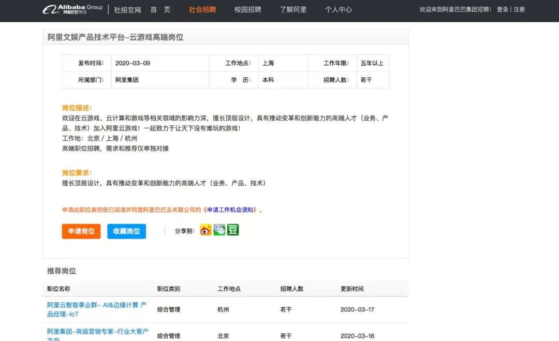Image resolution: width=559 pixels, height=341 pixels.
Task: Open the 了解阿里 menu item
Action: (293, 10)
